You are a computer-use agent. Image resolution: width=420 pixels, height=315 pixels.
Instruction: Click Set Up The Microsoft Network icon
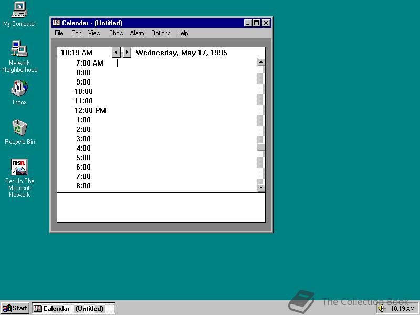[x=19, y=167]
